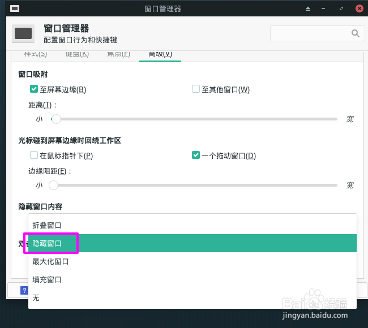The image size is (368, 328).
Task: Enable 在鼠标指针下(P) checkbox
Action: click(x=34, y=155)
